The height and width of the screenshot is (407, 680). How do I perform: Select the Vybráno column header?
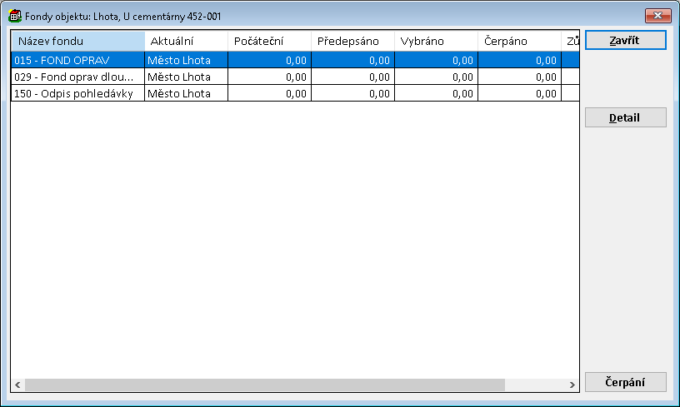tap(436, 41)
